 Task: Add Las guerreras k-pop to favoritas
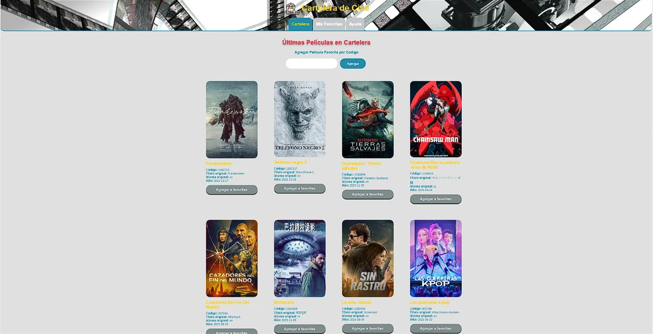click(x=436, y=329)
